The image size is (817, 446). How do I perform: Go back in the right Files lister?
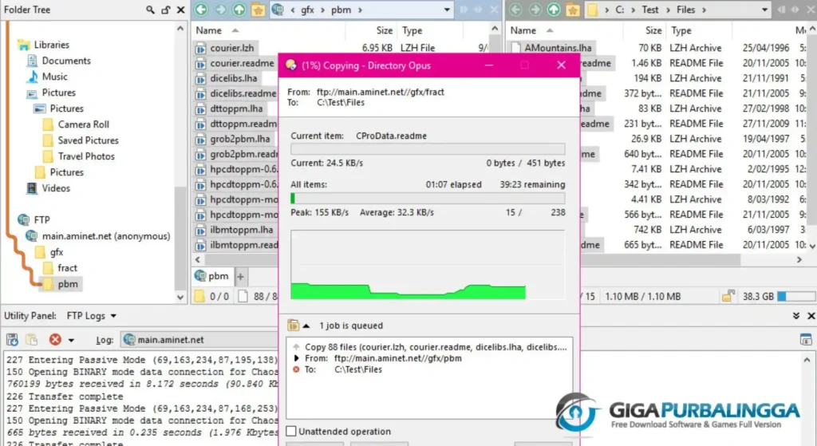coord(516,10)
